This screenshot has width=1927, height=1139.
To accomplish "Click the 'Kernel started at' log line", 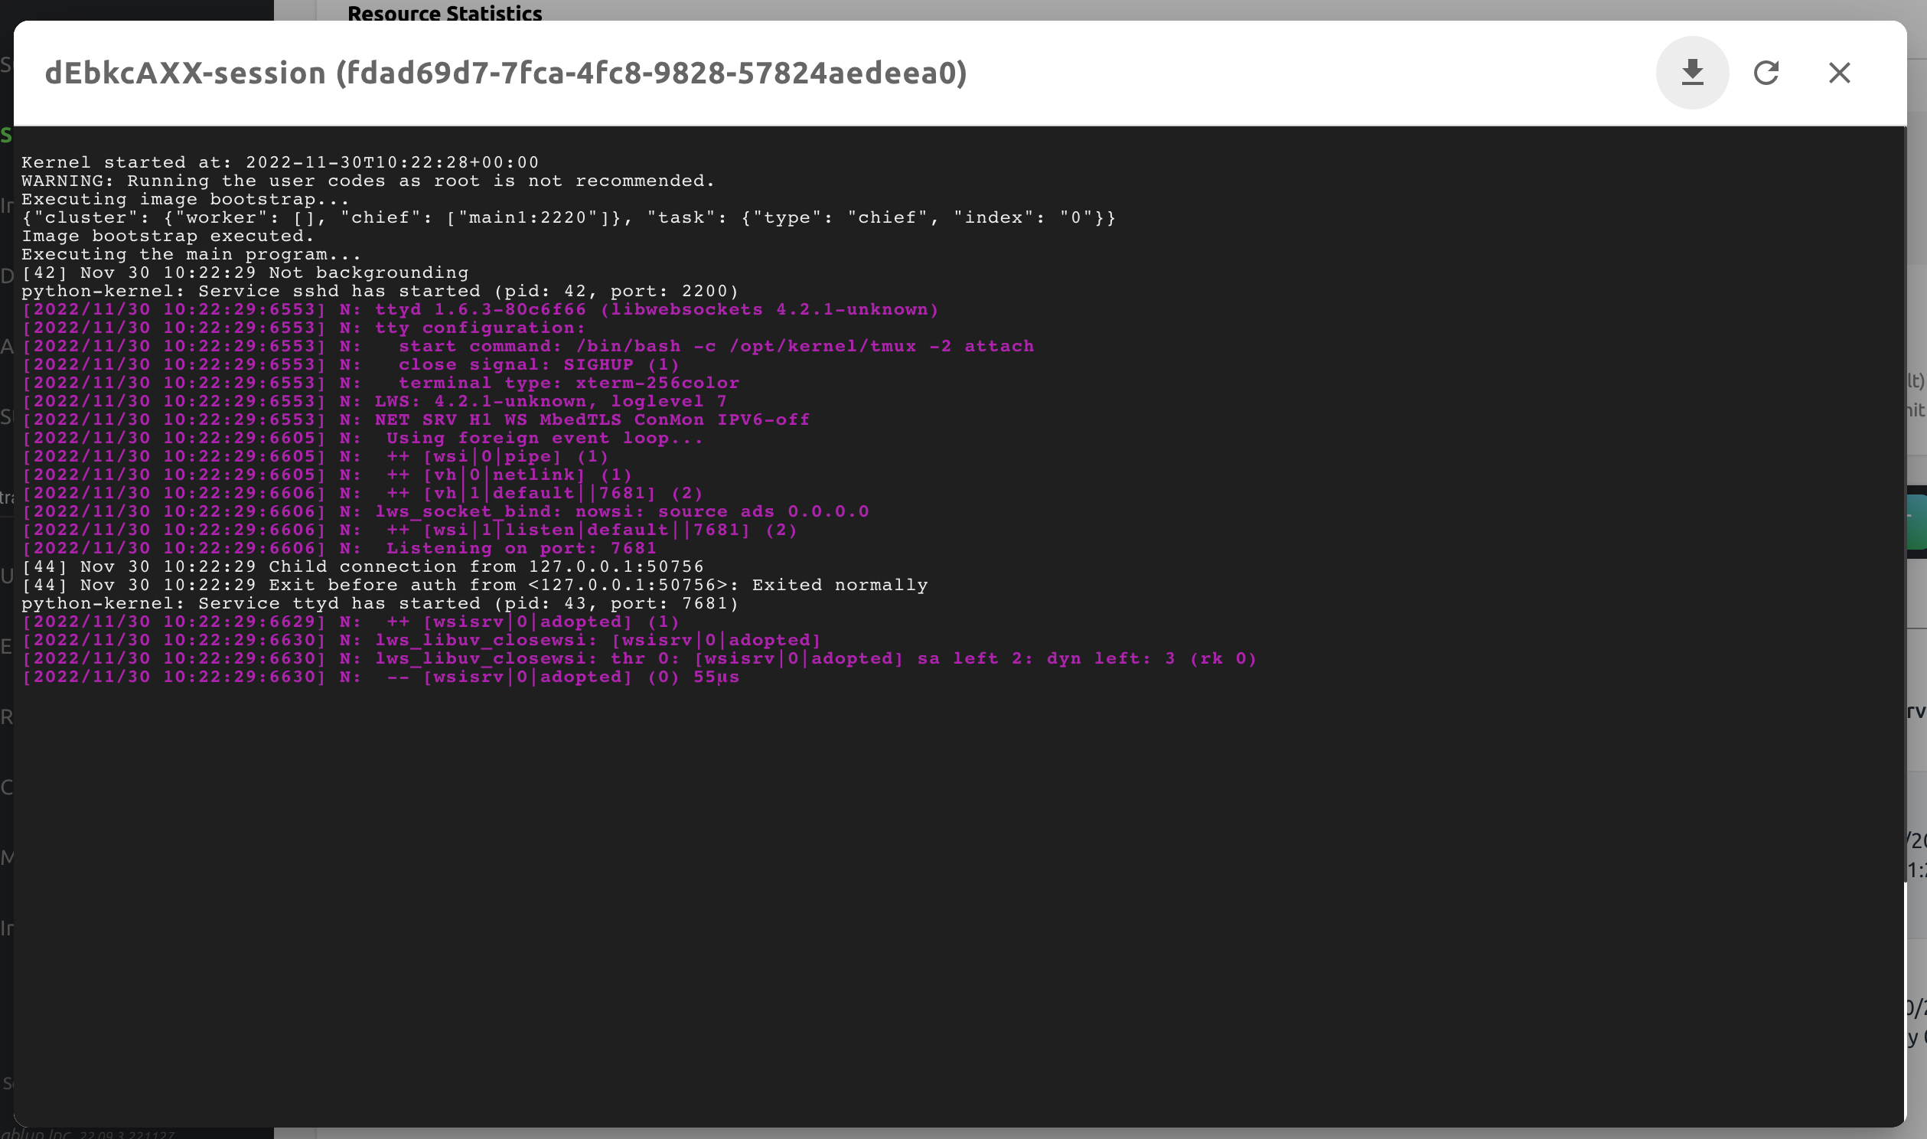I will [280, 163].
